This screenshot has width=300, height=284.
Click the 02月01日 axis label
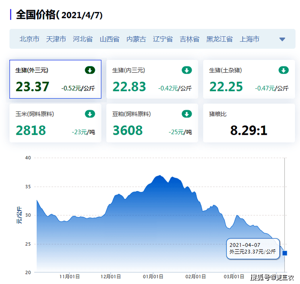click(x=195, y=277)
